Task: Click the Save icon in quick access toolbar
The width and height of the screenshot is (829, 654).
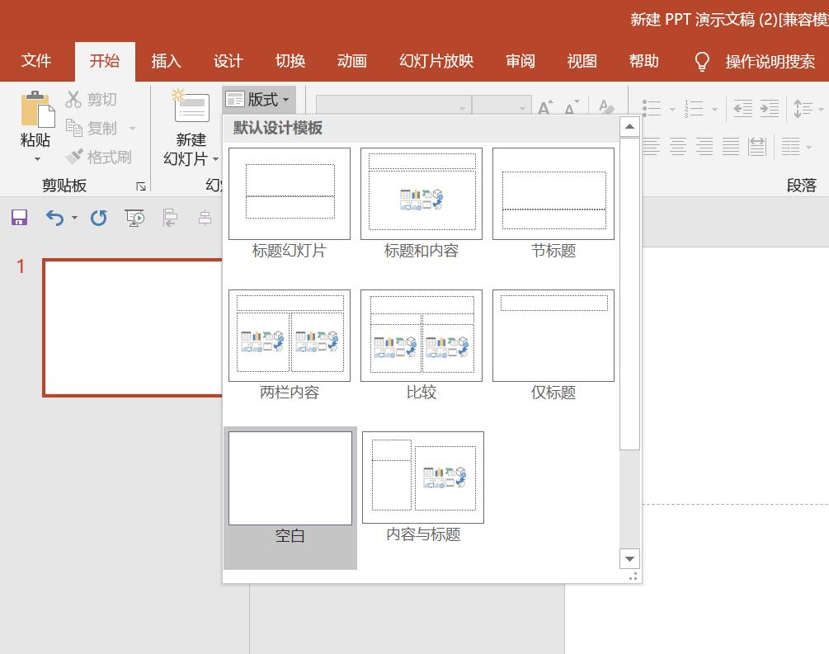Action: click(19, 218)
